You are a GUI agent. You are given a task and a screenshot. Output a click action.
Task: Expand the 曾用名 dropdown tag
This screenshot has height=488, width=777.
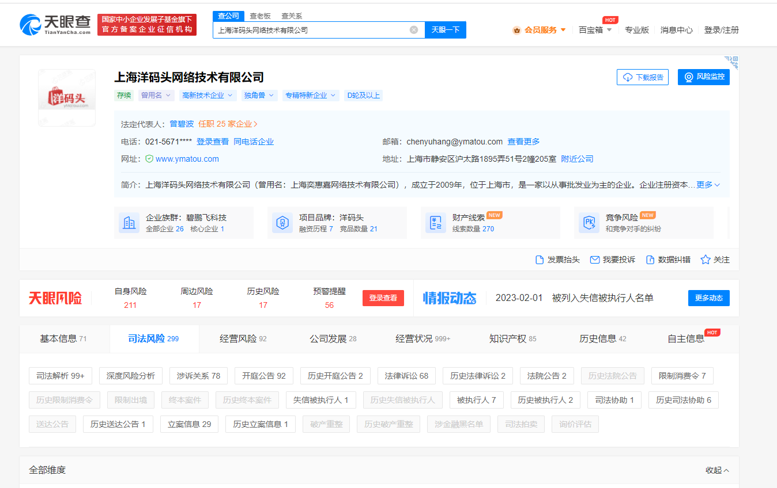click(x=156, y=96)
